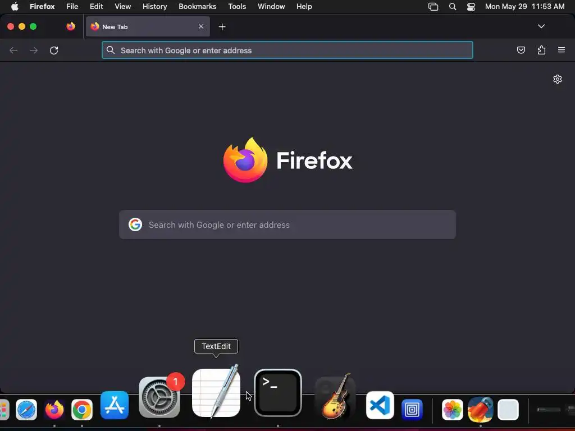Open Pocket save icon in toolbar
The height and width of the screenshot is (431, 575).
521,50
